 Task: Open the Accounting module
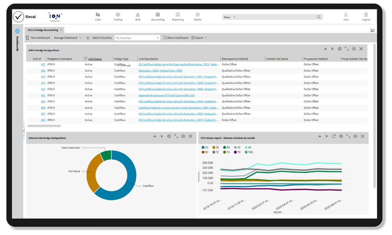[x=158, y=16]
